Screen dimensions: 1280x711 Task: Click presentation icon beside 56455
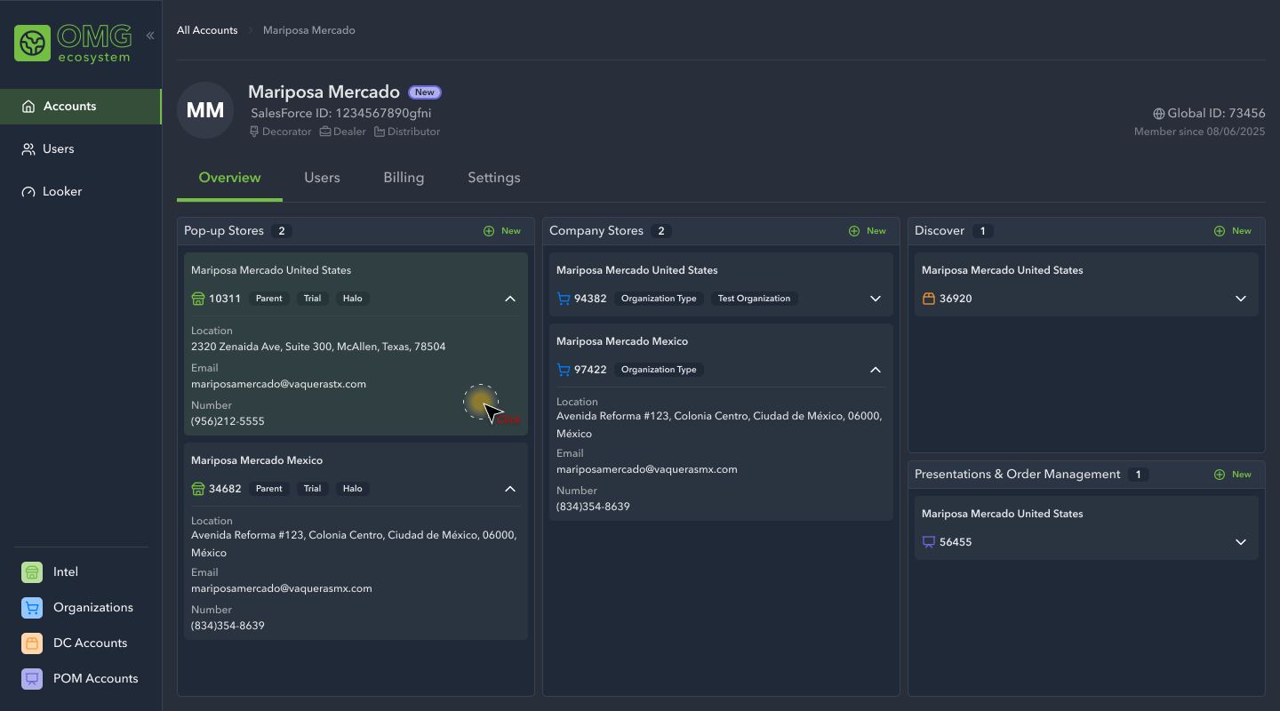point(929,542)
